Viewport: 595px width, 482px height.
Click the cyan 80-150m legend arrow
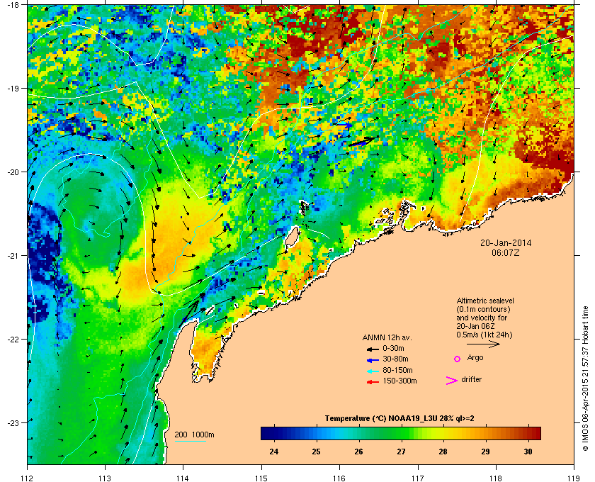pyautogui.click(x=373, y=371)
